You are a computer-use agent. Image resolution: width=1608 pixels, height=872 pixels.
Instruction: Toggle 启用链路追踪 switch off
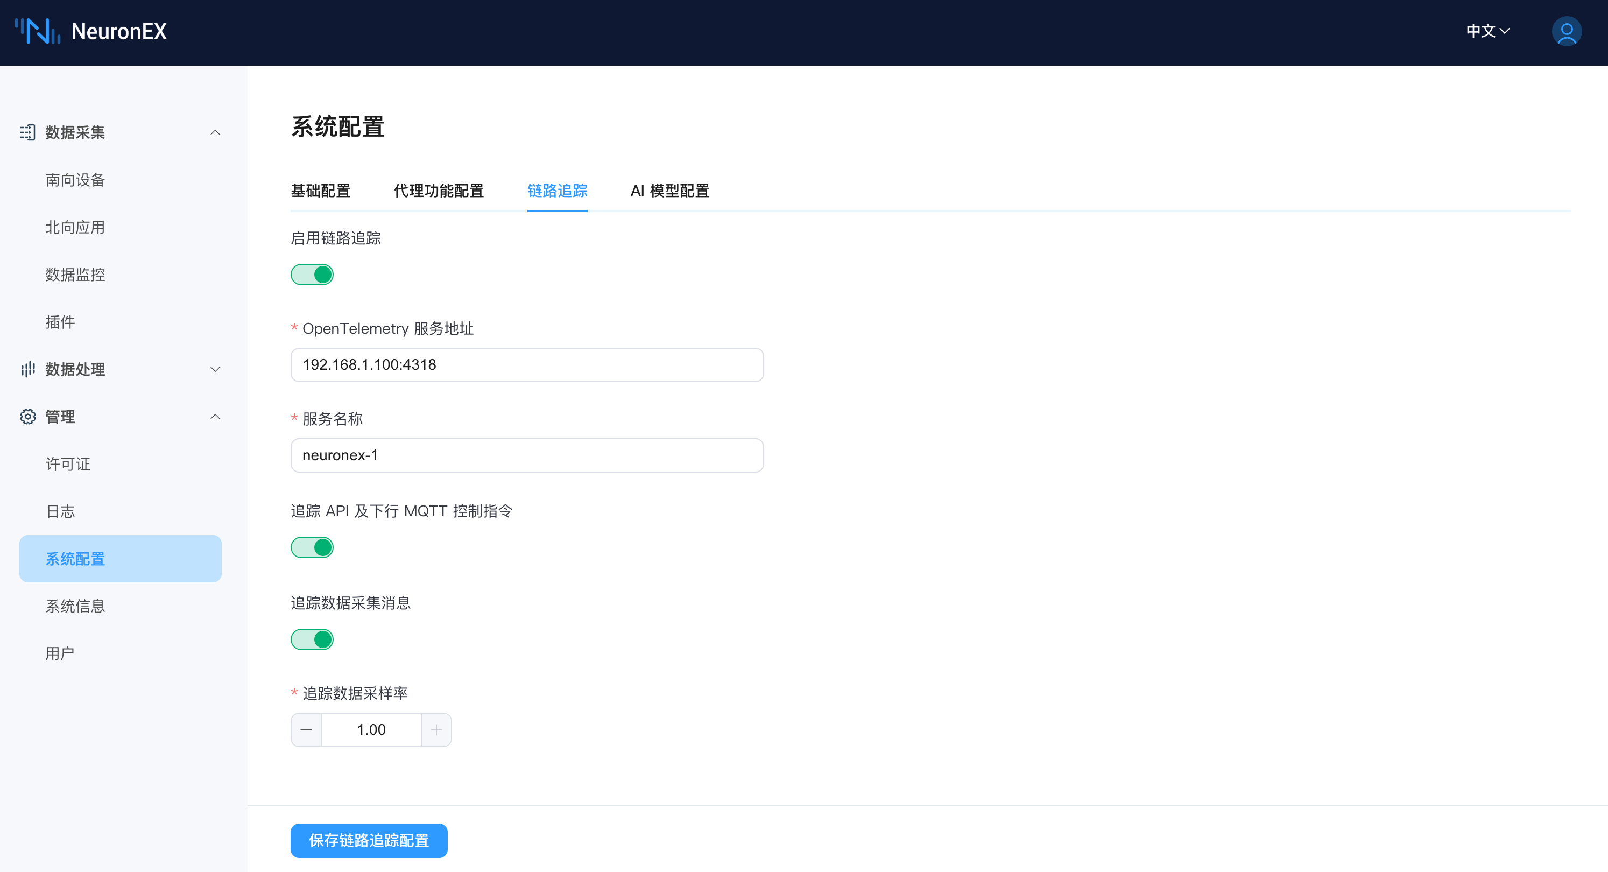coord(312,275)
